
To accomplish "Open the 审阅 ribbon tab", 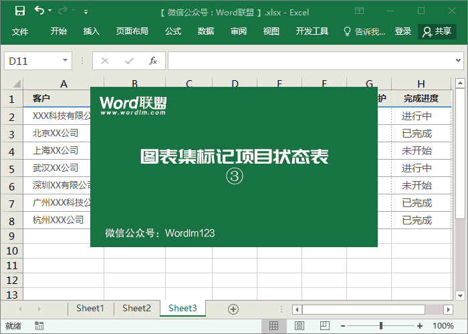I will 239,31.
